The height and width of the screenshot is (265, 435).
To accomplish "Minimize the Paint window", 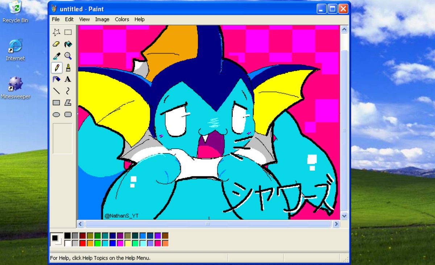I will click(322, 9).
